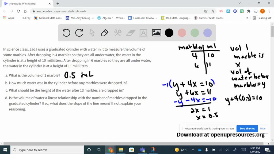Open the clock showing 5:04 PM
Image resolution: width=274 pixels, height=154 pixels.
[x=255, y=150]
